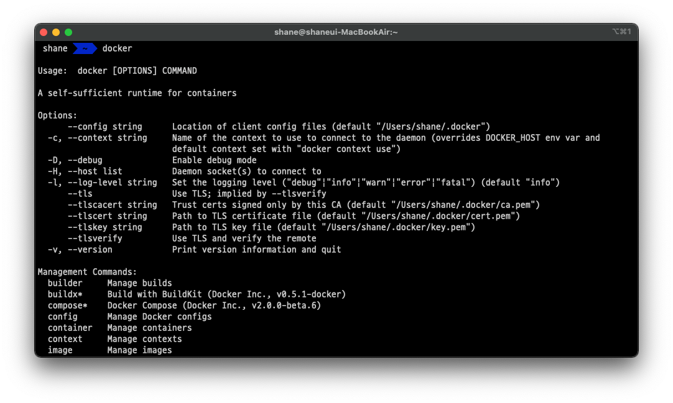
Task: Click the typed 'docker' command
Action: tap(117, 48)
